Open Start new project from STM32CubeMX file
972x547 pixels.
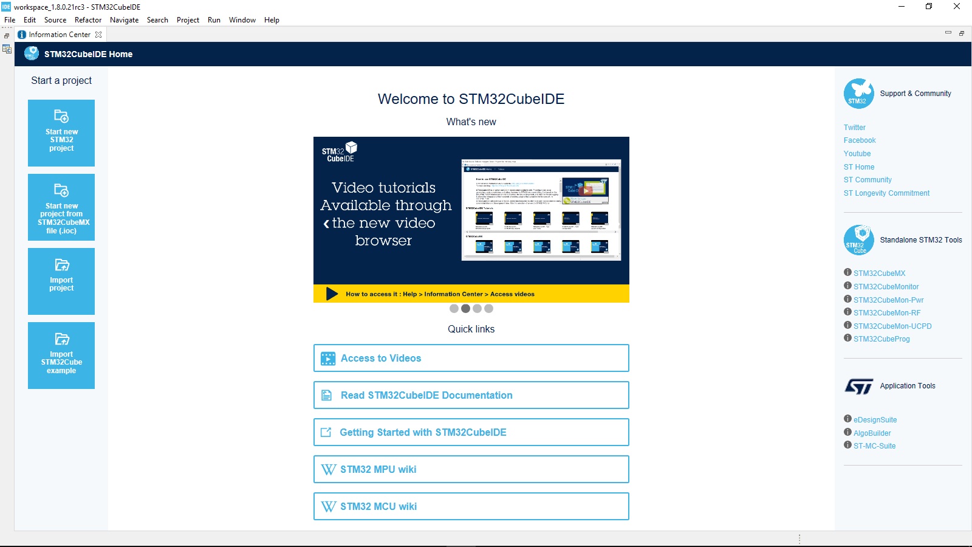(61, 207)
